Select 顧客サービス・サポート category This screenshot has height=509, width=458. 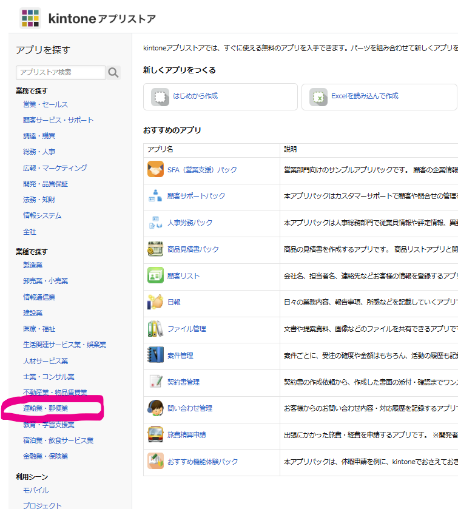click(58, 120)
